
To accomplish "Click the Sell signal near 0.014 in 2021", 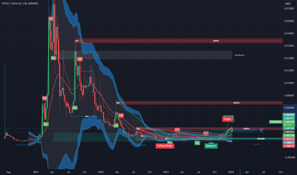I will (80, 59).
